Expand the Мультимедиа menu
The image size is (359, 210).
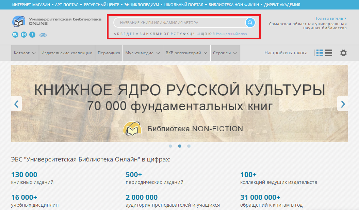point(143,53)
